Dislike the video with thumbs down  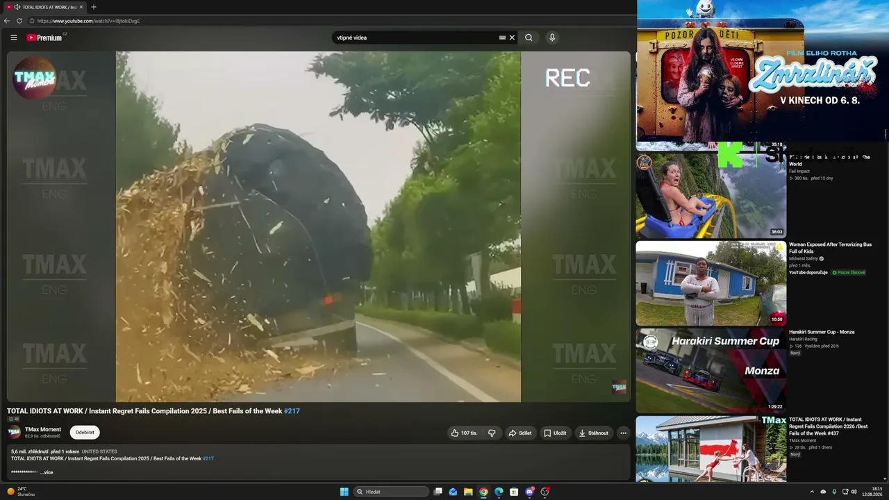(492, 433)
